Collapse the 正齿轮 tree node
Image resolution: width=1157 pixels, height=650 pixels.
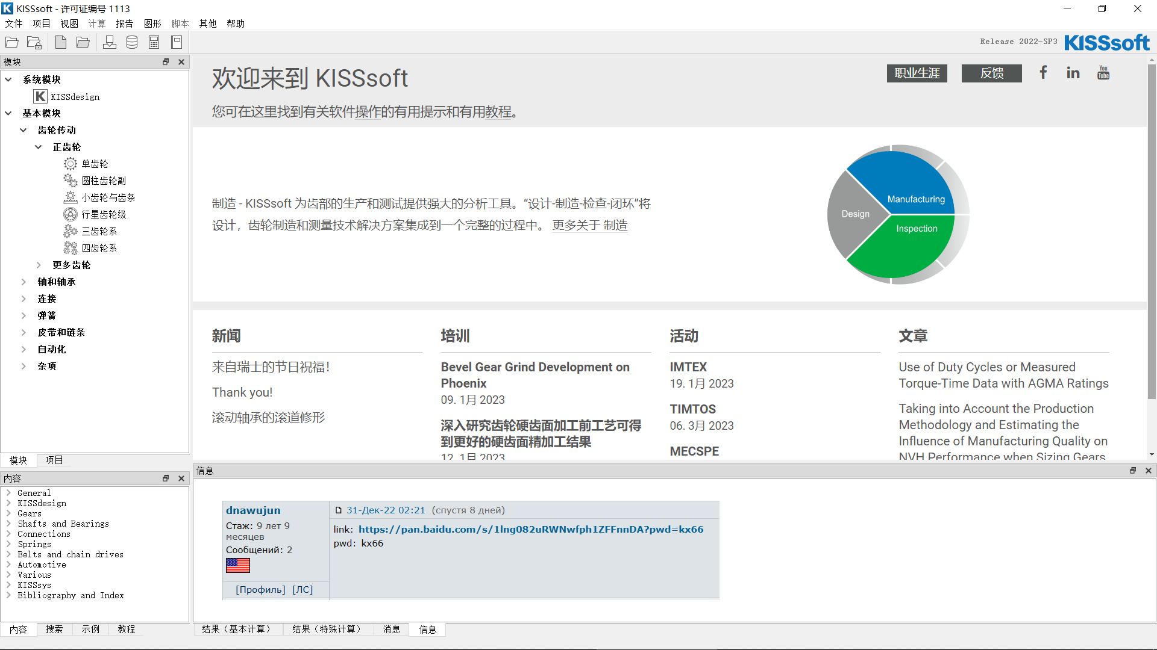click(39, 147)
